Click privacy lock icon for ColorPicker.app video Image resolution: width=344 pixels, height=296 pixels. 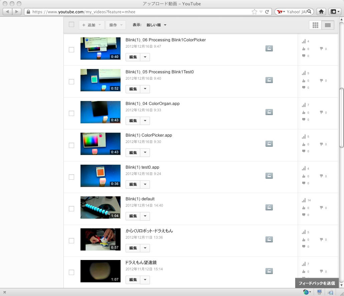coord(269,144)
